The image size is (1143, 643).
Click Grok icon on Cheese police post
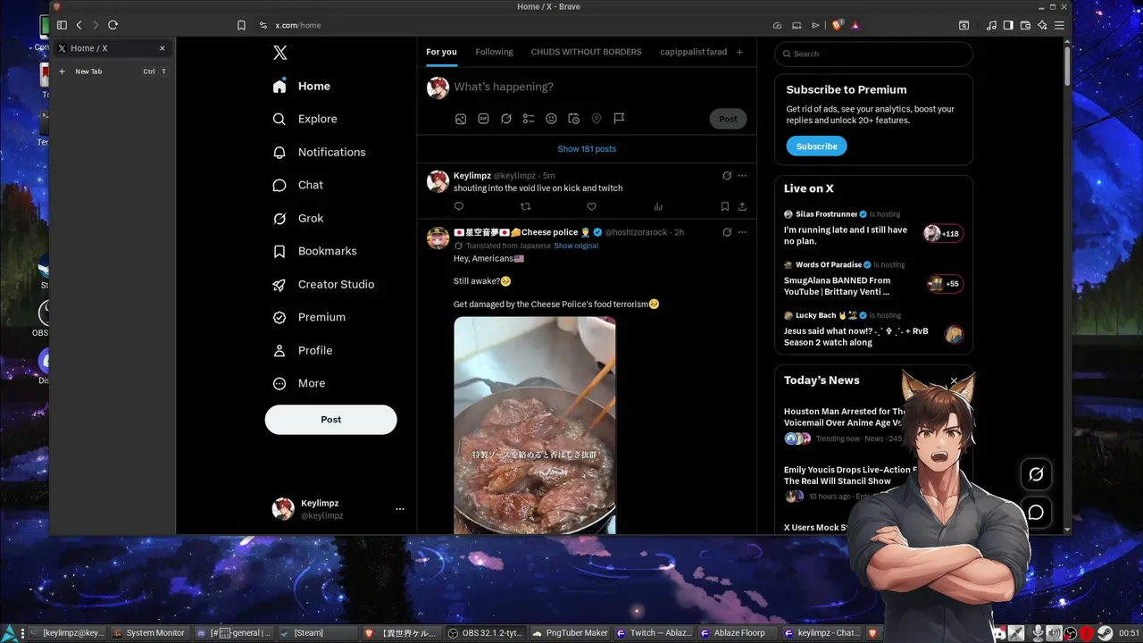[x=727, y=232]
